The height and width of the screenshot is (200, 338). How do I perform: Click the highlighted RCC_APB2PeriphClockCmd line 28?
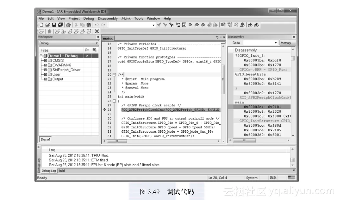point(171,110)
